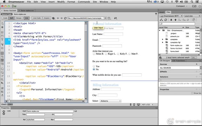The height and width of the screenshot is (126, 202).
Task: Click the Collapse Full Tag icon
Action: click(x=2, y=33)
